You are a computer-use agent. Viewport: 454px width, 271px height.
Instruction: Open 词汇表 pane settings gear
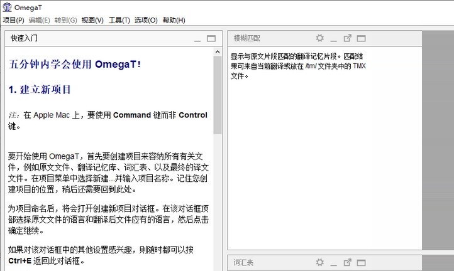319,262
